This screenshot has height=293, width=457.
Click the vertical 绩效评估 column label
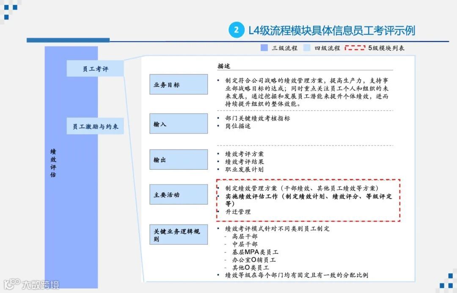(x=53, y=163)
